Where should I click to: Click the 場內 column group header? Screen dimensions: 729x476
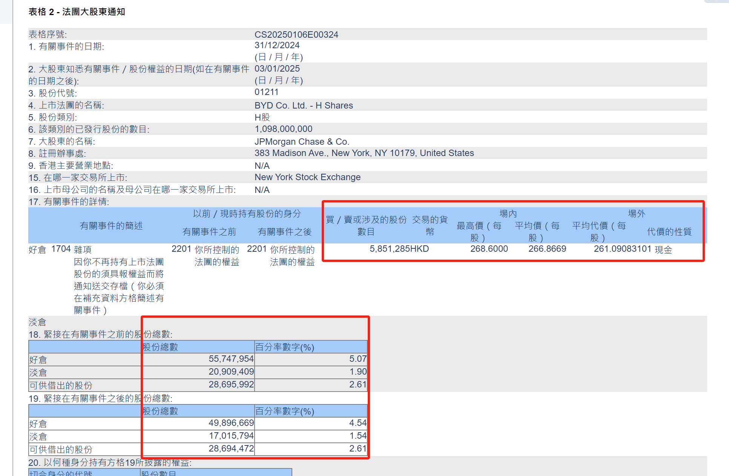click(508, 214)
